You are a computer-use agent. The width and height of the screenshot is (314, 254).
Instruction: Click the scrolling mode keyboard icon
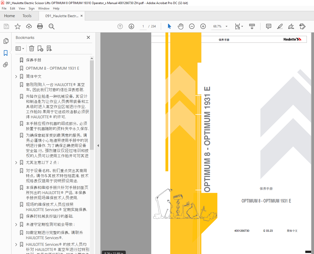(252, 26)
